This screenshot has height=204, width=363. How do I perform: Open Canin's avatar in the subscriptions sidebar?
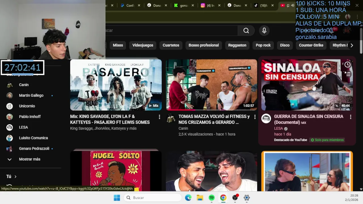point(10,85)
